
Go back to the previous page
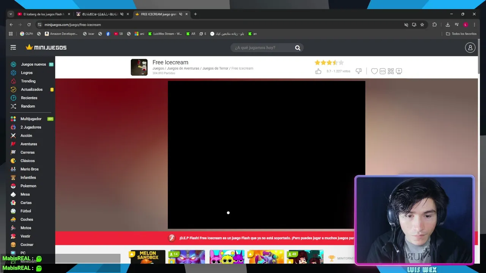click(x=11, y=25)
